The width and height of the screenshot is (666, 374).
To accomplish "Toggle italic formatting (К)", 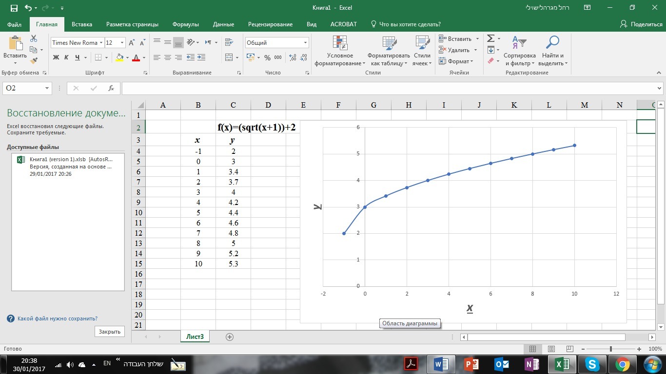I will tap(67, 57).
